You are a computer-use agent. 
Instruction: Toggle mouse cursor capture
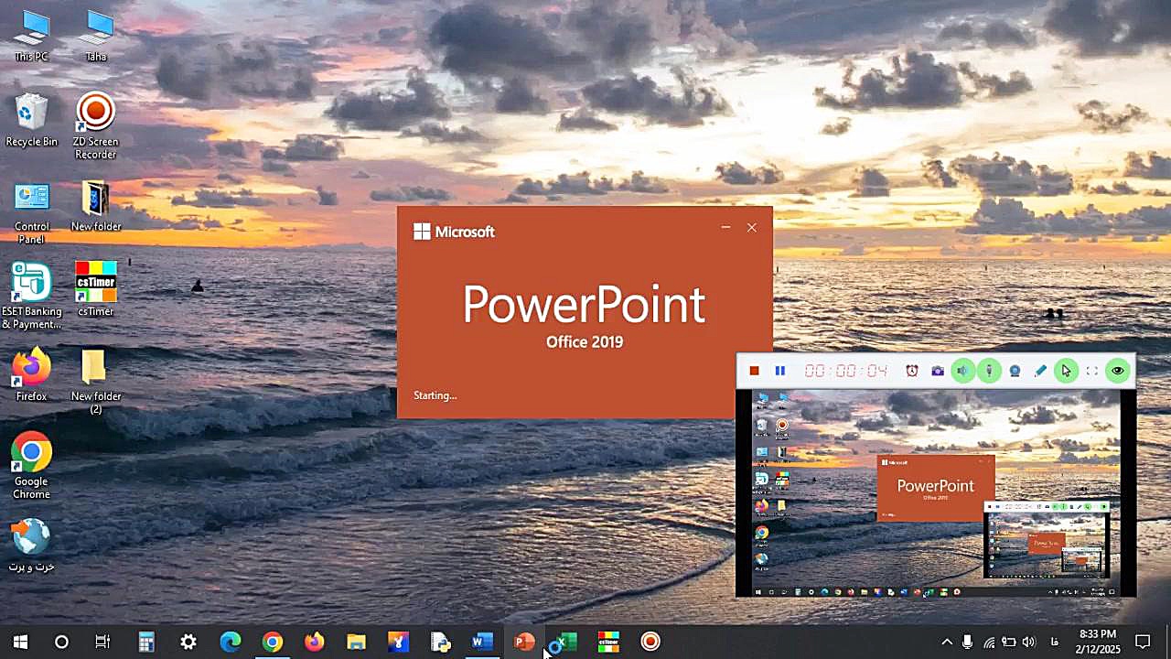(1066, 371)
